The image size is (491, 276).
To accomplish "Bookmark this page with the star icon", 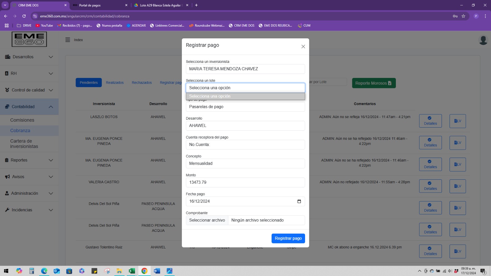I will click(x=463, y=16).
